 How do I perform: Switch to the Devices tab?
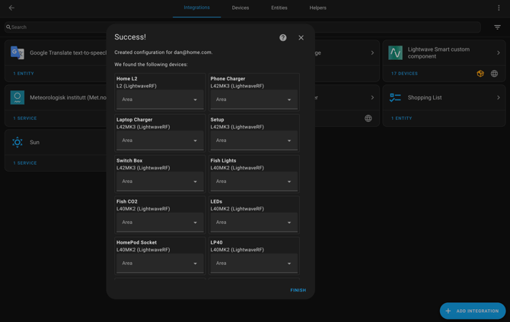(x=241, y=8)
